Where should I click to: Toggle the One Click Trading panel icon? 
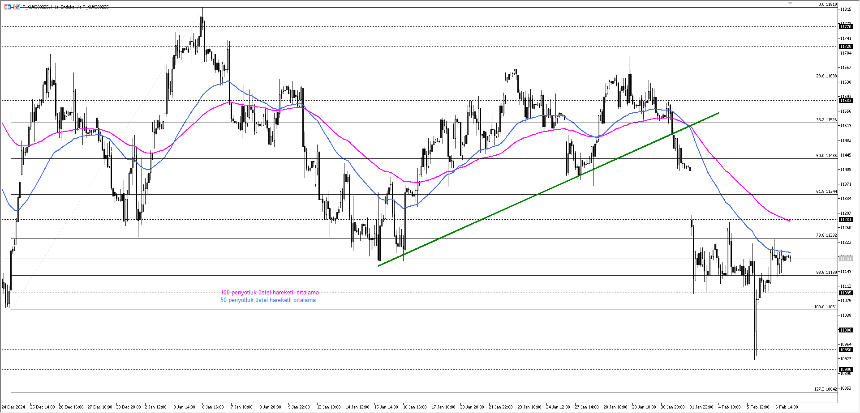click(x=17, y=7)
